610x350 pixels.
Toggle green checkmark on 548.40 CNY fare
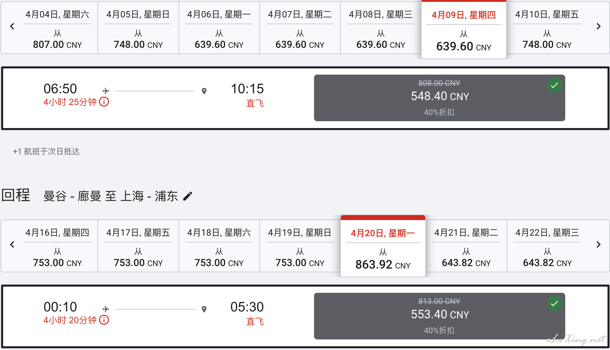554,85
